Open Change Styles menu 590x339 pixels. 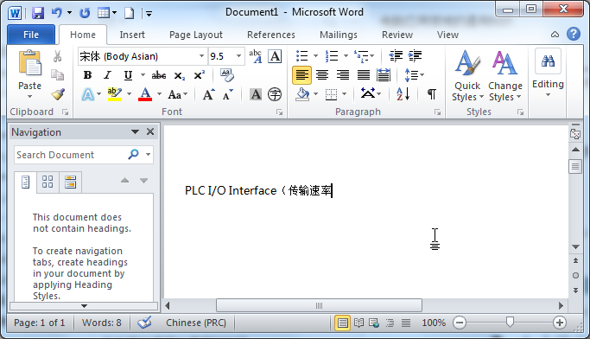click(x=505, y=75)
